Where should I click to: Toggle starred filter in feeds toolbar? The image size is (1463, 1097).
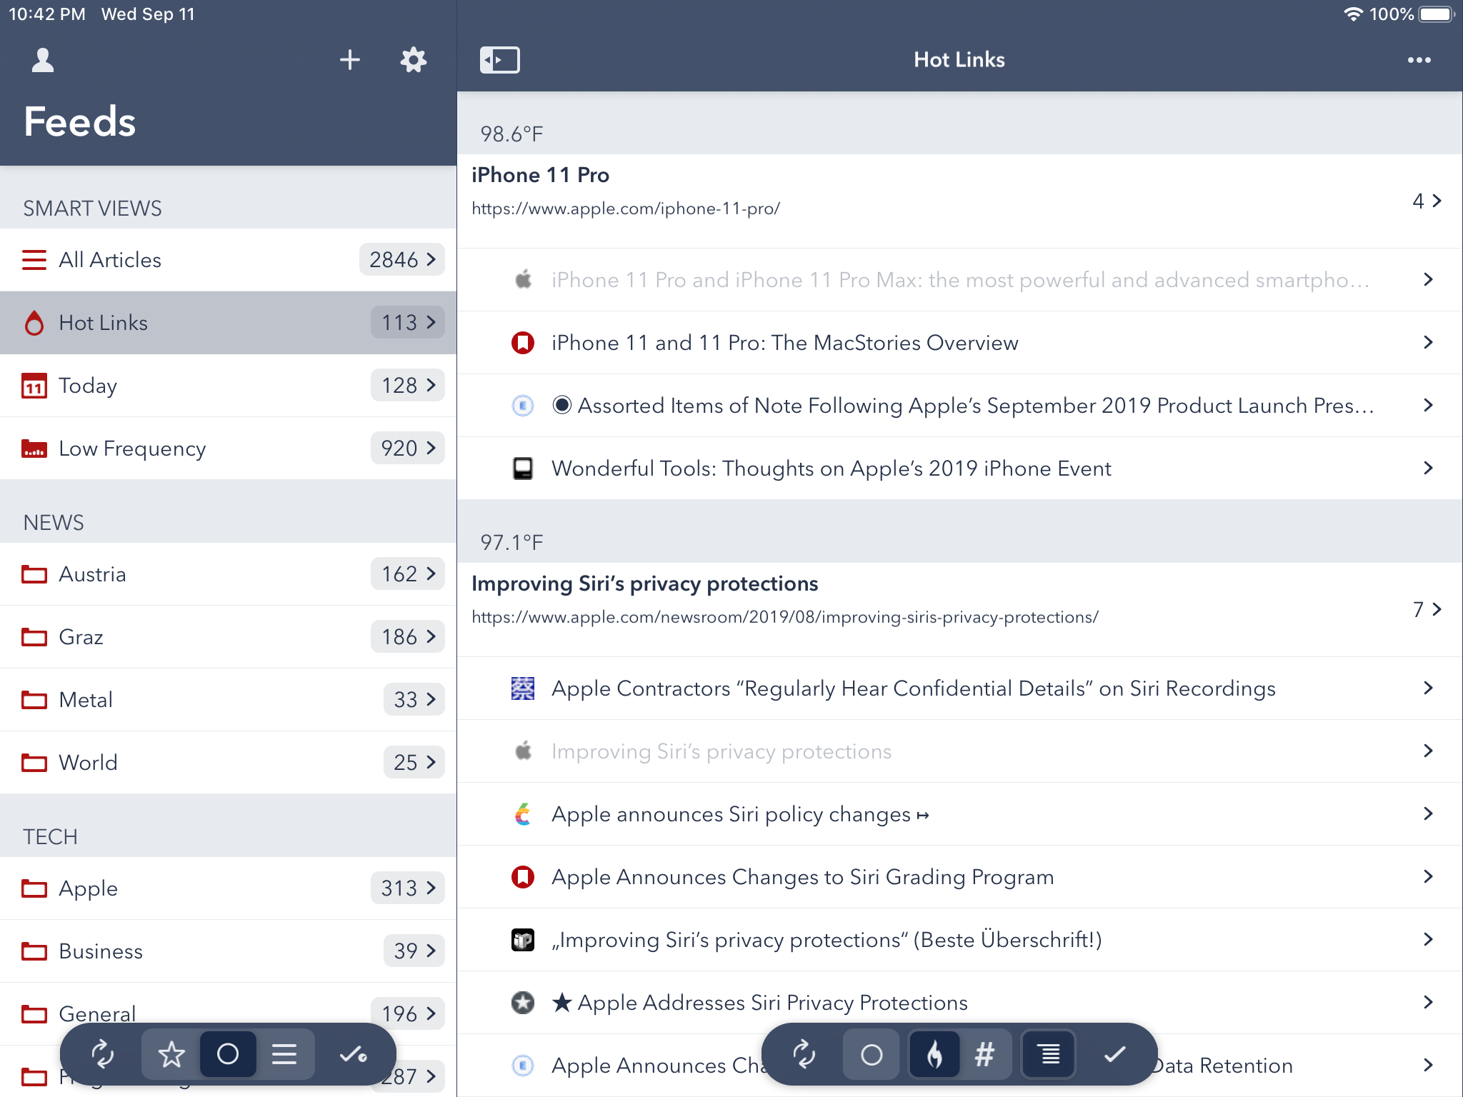(171, 1054)
